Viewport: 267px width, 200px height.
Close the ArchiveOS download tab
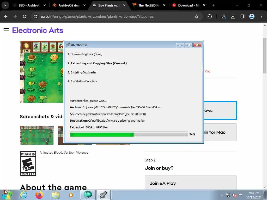point(84,5)
